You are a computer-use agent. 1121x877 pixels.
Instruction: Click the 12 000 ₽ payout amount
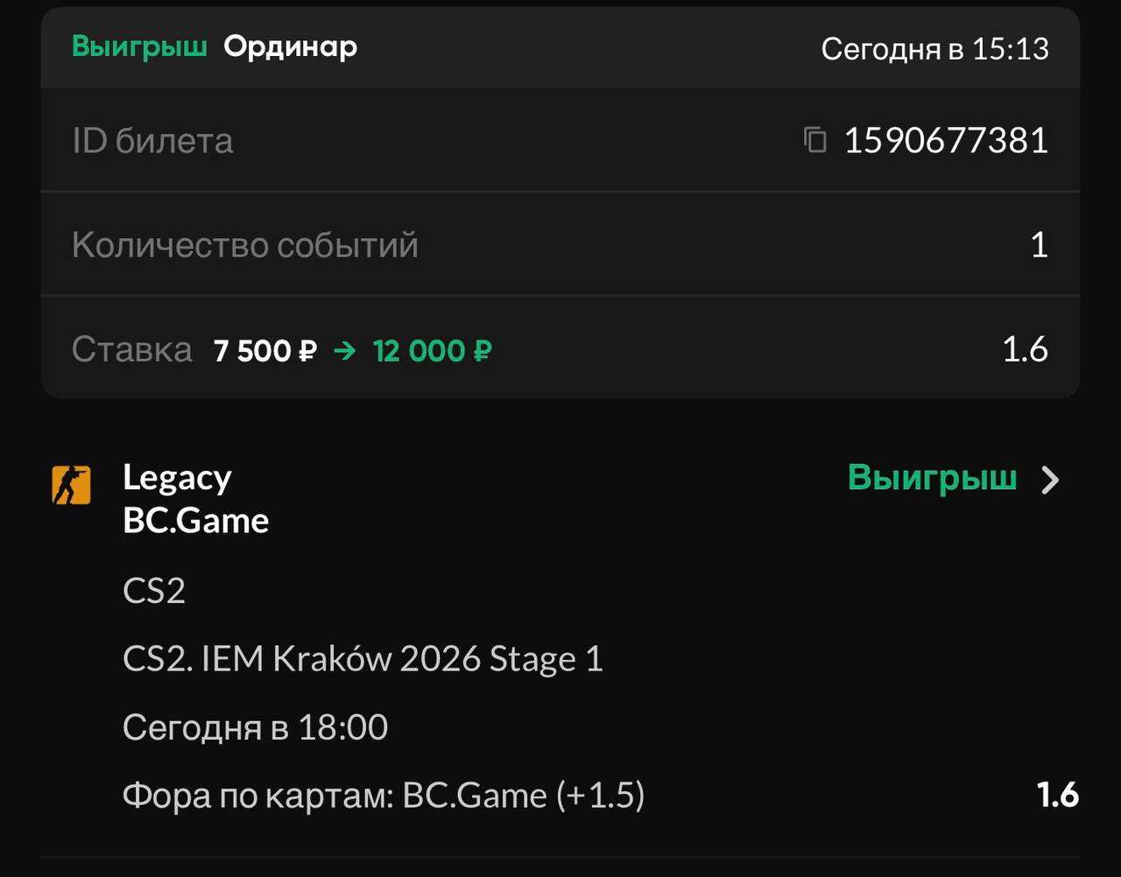pyautogui.click(x=432, y=351)
